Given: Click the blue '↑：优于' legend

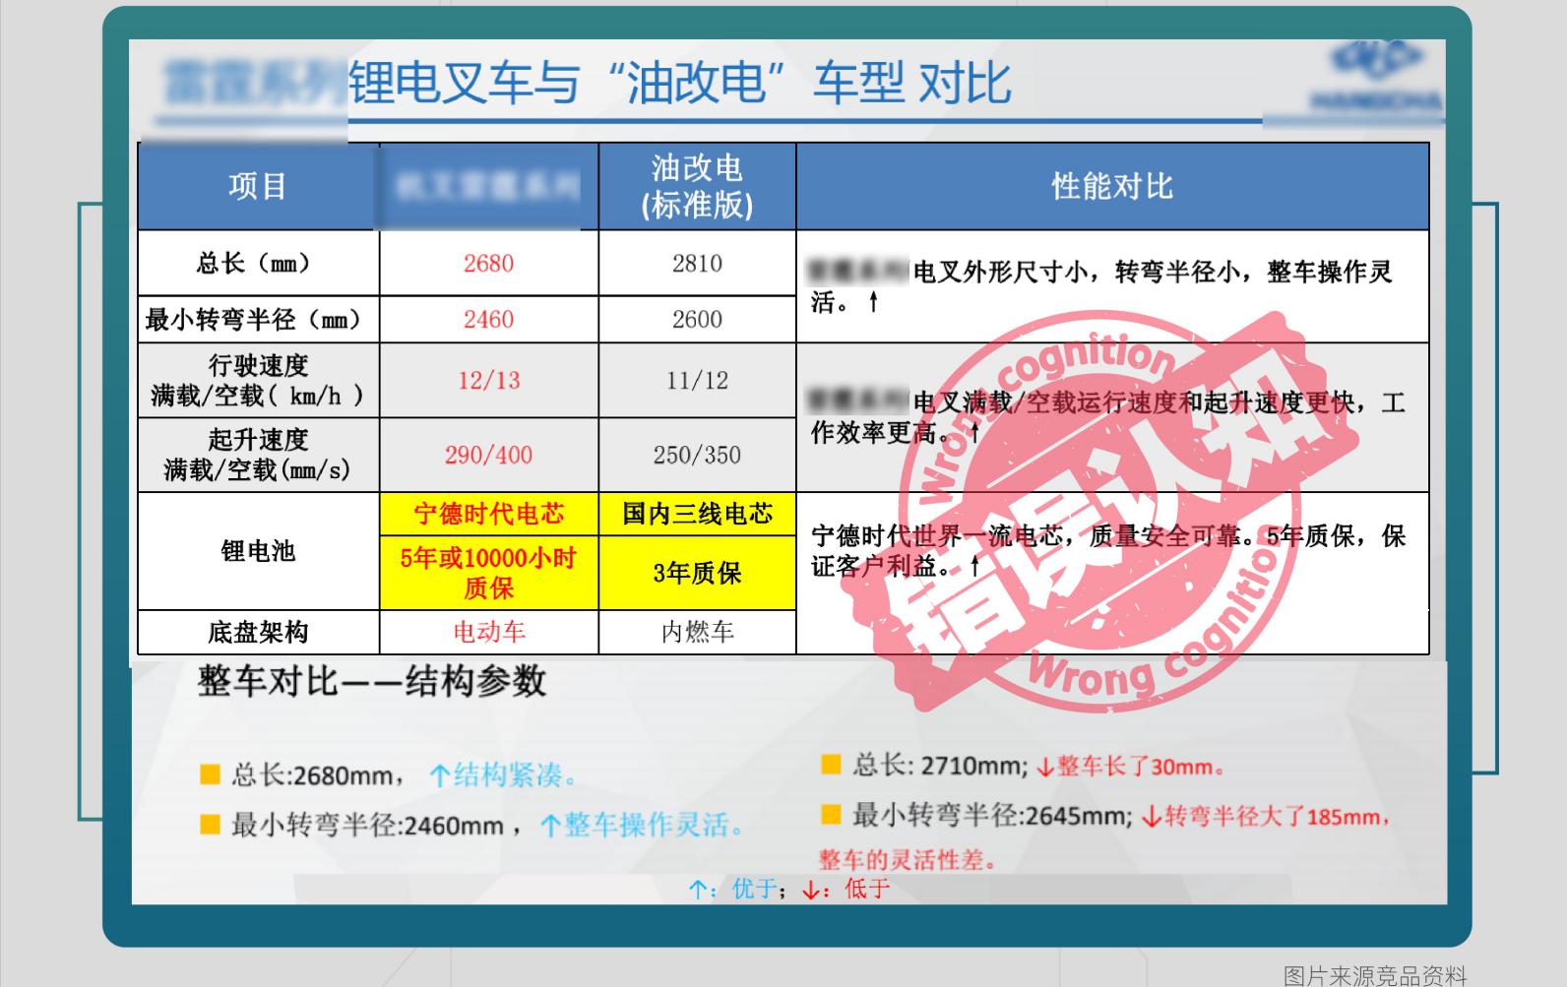Looking at the screenshot, I should tap(735, 890).
